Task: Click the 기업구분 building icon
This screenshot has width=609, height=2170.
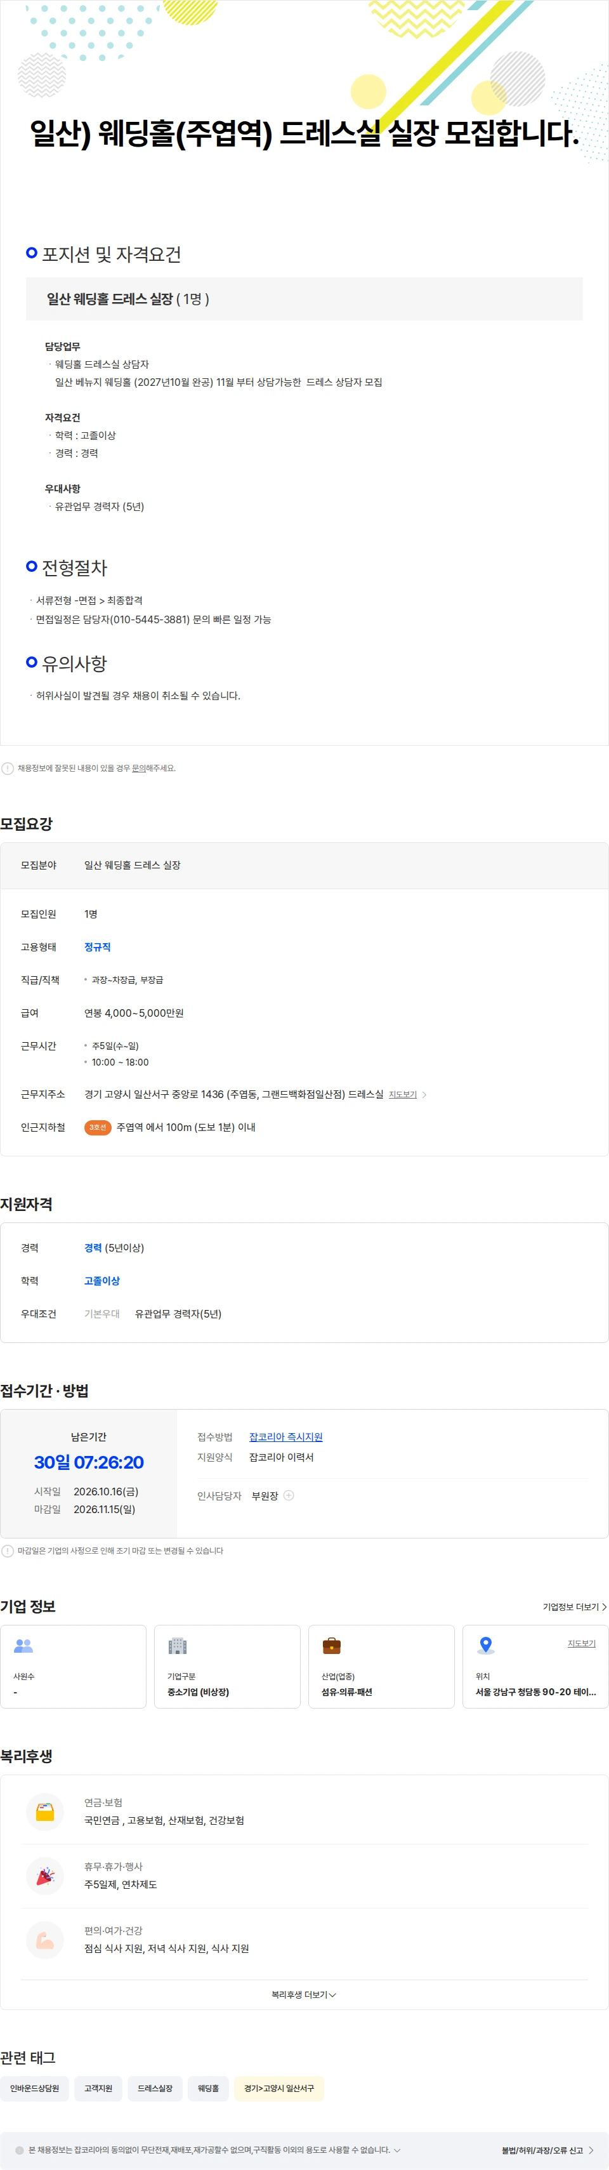Action: [x=178, y=1645]
